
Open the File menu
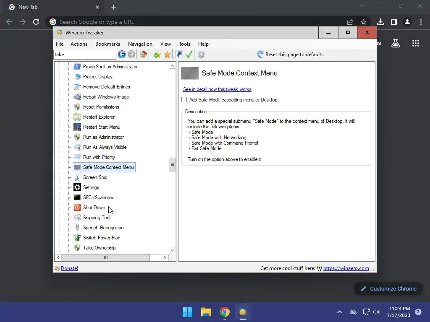point(60,44)
